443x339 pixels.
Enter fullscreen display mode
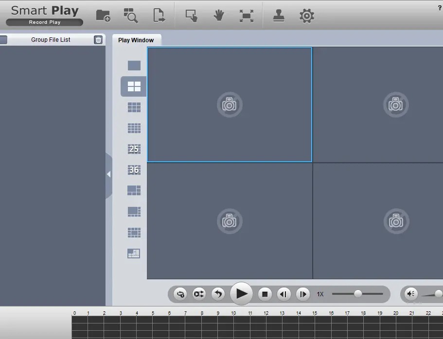(x=247, y=16)
